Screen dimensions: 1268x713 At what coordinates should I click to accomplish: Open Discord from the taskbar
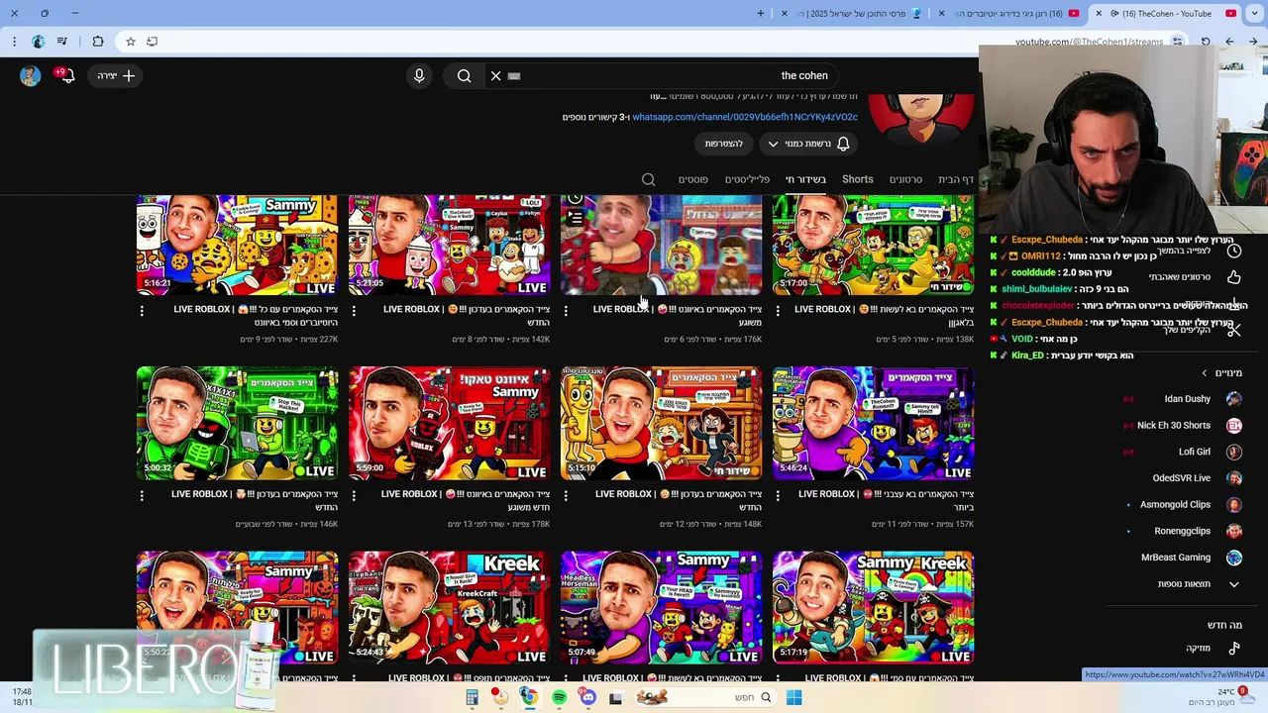[588, 697]
